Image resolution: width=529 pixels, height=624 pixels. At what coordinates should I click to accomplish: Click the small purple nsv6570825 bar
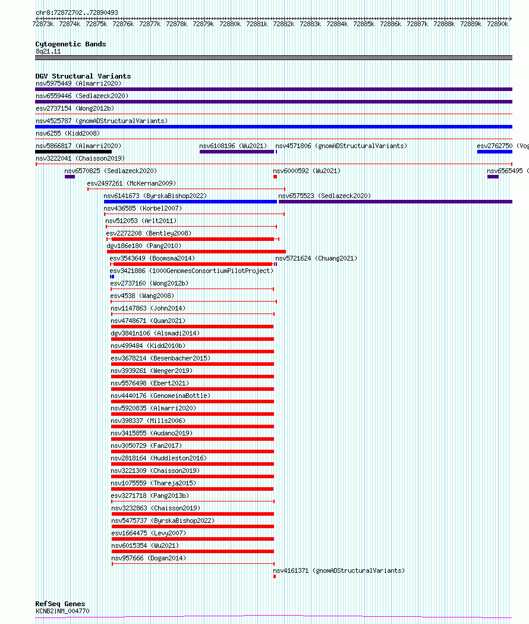pyautogui.click(x=70, y=177)
